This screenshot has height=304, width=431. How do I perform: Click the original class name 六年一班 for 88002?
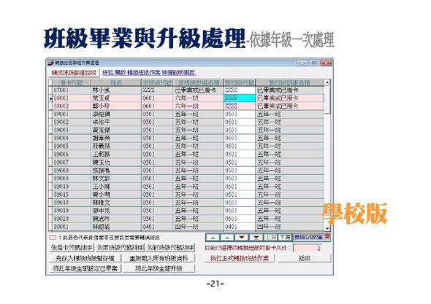[x=199, y=106]
